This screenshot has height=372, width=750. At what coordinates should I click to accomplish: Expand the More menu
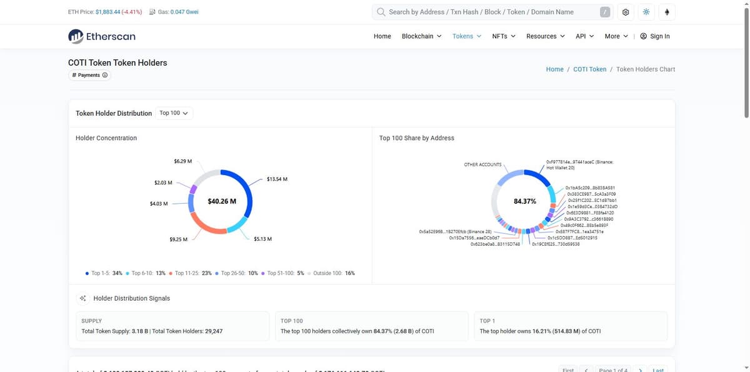[x=616, y=36]
